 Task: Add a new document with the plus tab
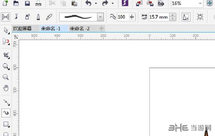click(101, 29)
